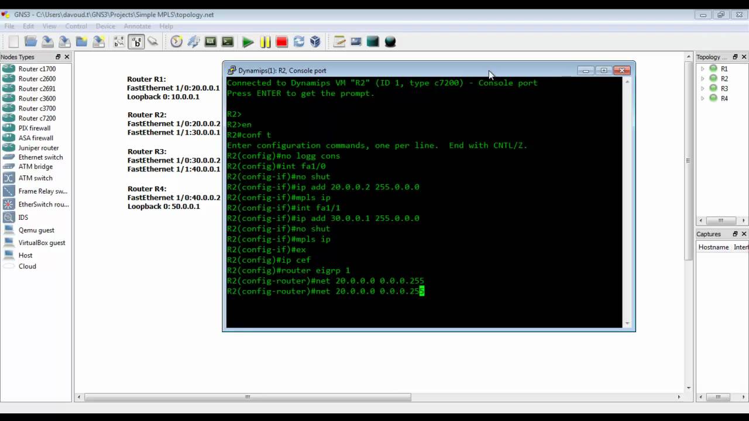The width and height of the screenshot is (749, 421).
Task: Start all devices with the green play icon
Action: click(248, 42)
